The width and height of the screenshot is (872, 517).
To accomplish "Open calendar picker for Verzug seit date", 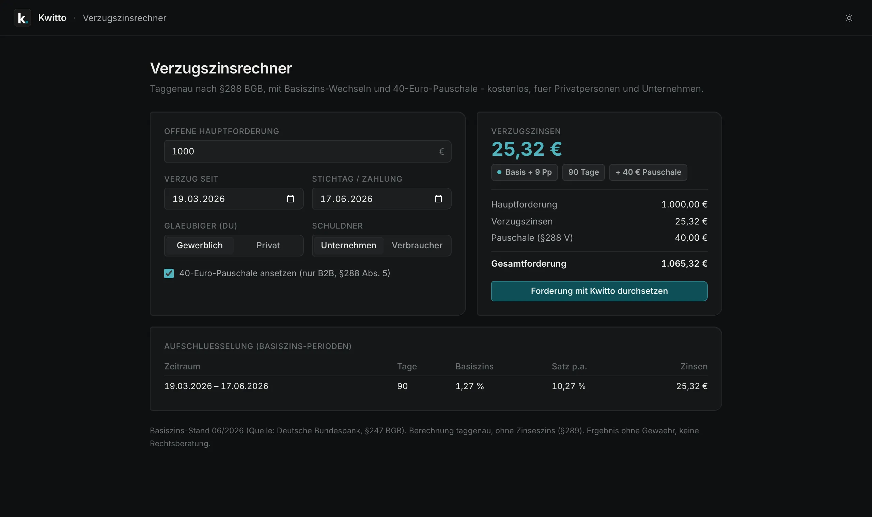I will coord(290,199).
